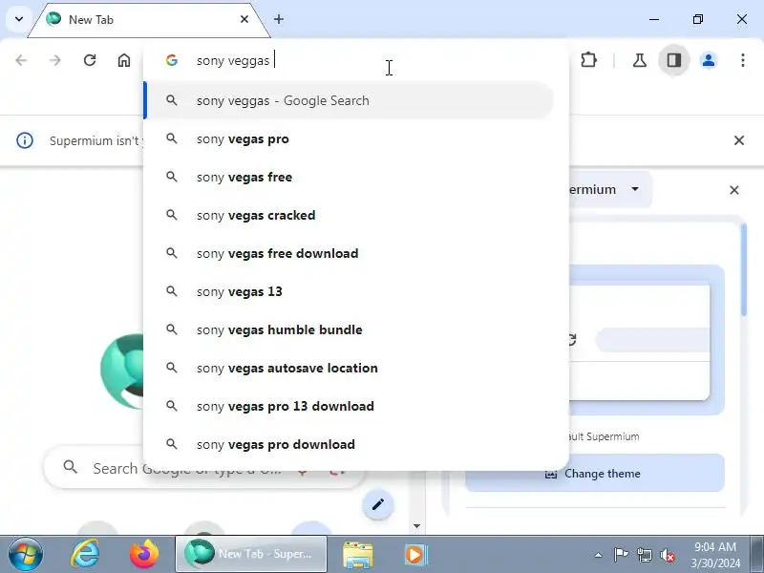764x573 pixels.
Task: Click the Supermium taskbar button
Action: click(250, 554)
